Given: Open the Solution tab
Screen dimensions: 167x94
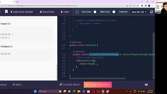Looking at the screenshot, I should tap(47, 12).
